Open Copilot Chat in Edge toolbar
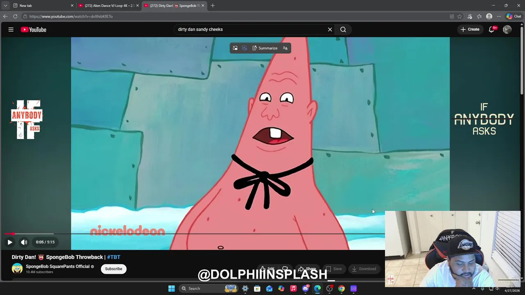Screen dimensions: 525x295 514,16
